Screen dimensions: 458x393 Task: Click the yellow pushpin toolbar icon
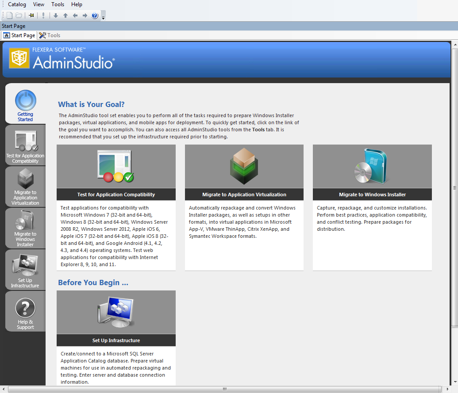pyautogui.click(x=31, y=15)
